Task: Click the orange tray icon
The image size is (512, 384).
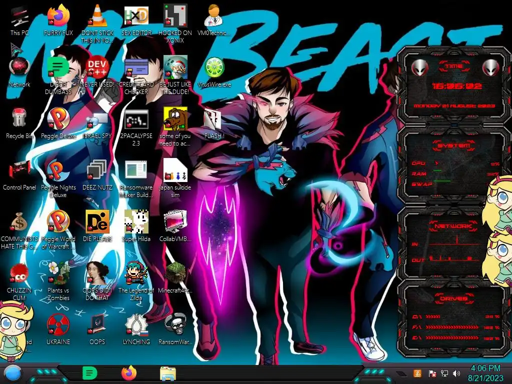Action: [x=417, y=373]
